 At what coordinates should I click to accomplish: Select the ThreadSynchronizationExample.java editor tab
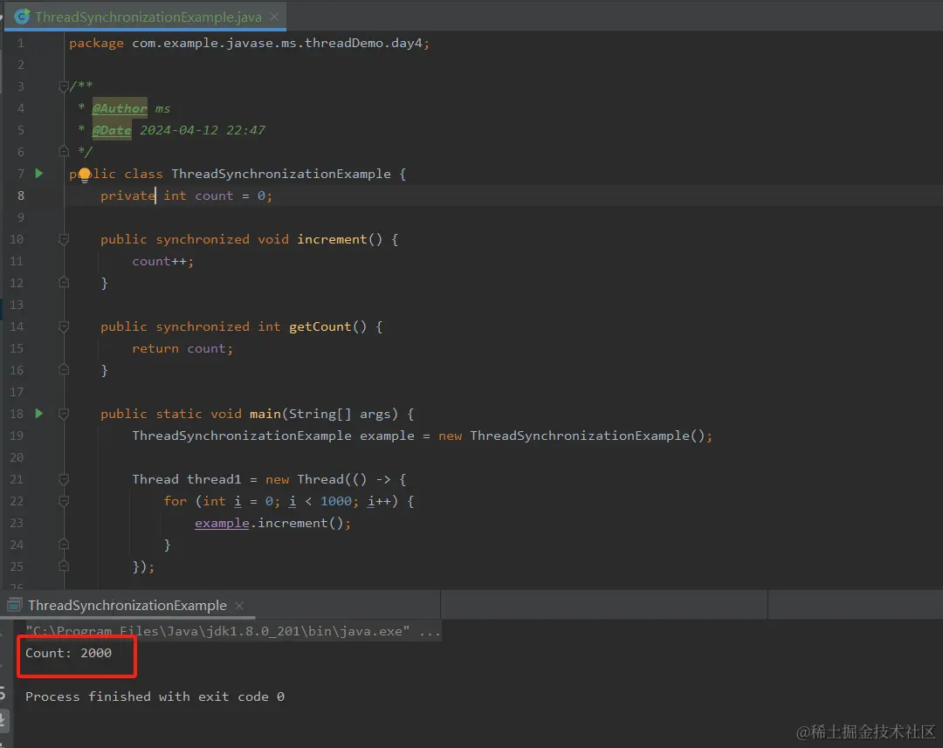pos(148,17)
